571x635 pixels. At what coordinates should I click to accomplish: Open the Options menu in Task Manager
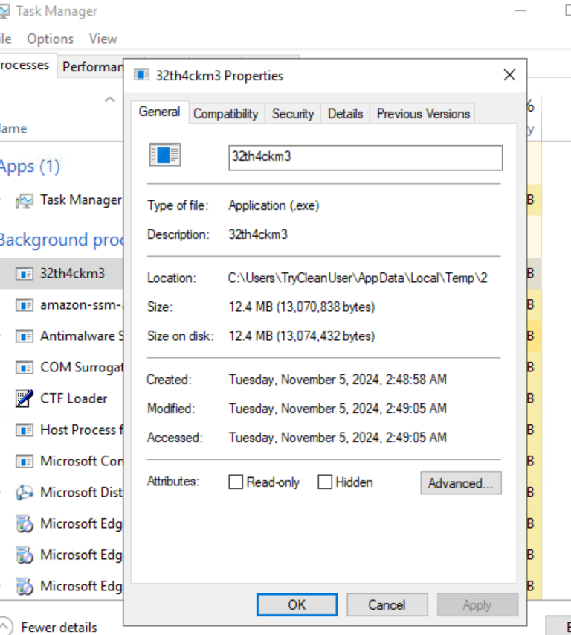(50, 39)
